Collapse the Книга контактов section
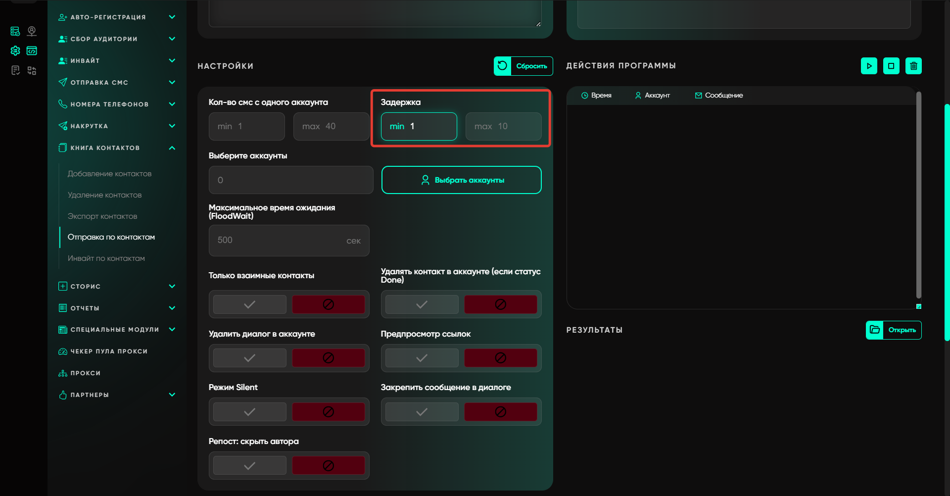 (172, 148)
